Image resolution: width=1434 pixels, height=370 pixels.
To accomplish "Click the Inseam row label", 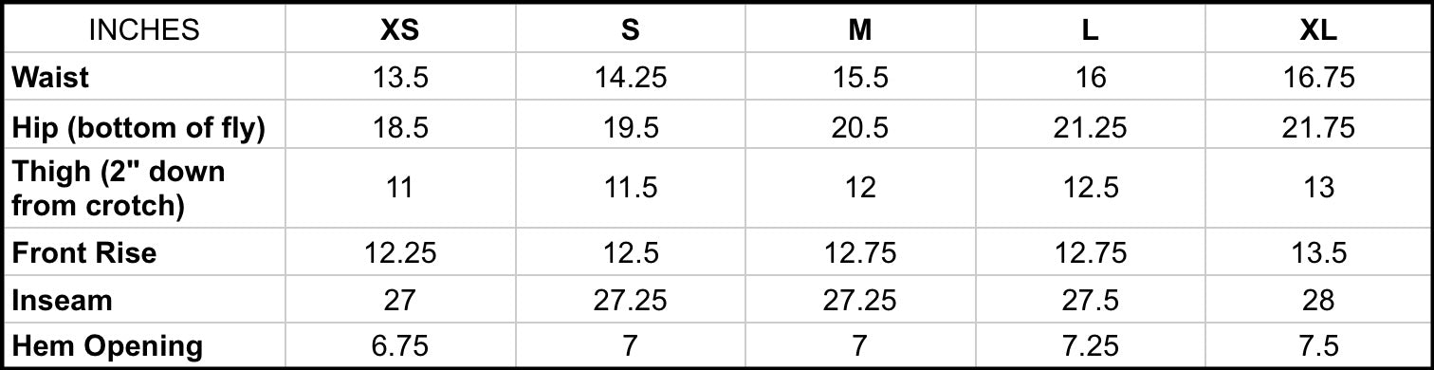I will tap(62, 301).
